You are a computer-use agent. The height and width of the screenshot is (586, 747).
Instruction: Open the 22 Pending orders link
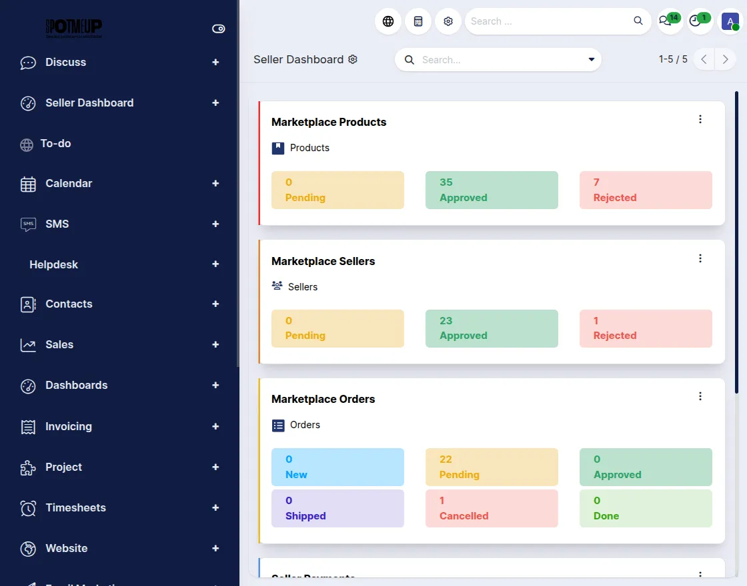pos(492,467)
